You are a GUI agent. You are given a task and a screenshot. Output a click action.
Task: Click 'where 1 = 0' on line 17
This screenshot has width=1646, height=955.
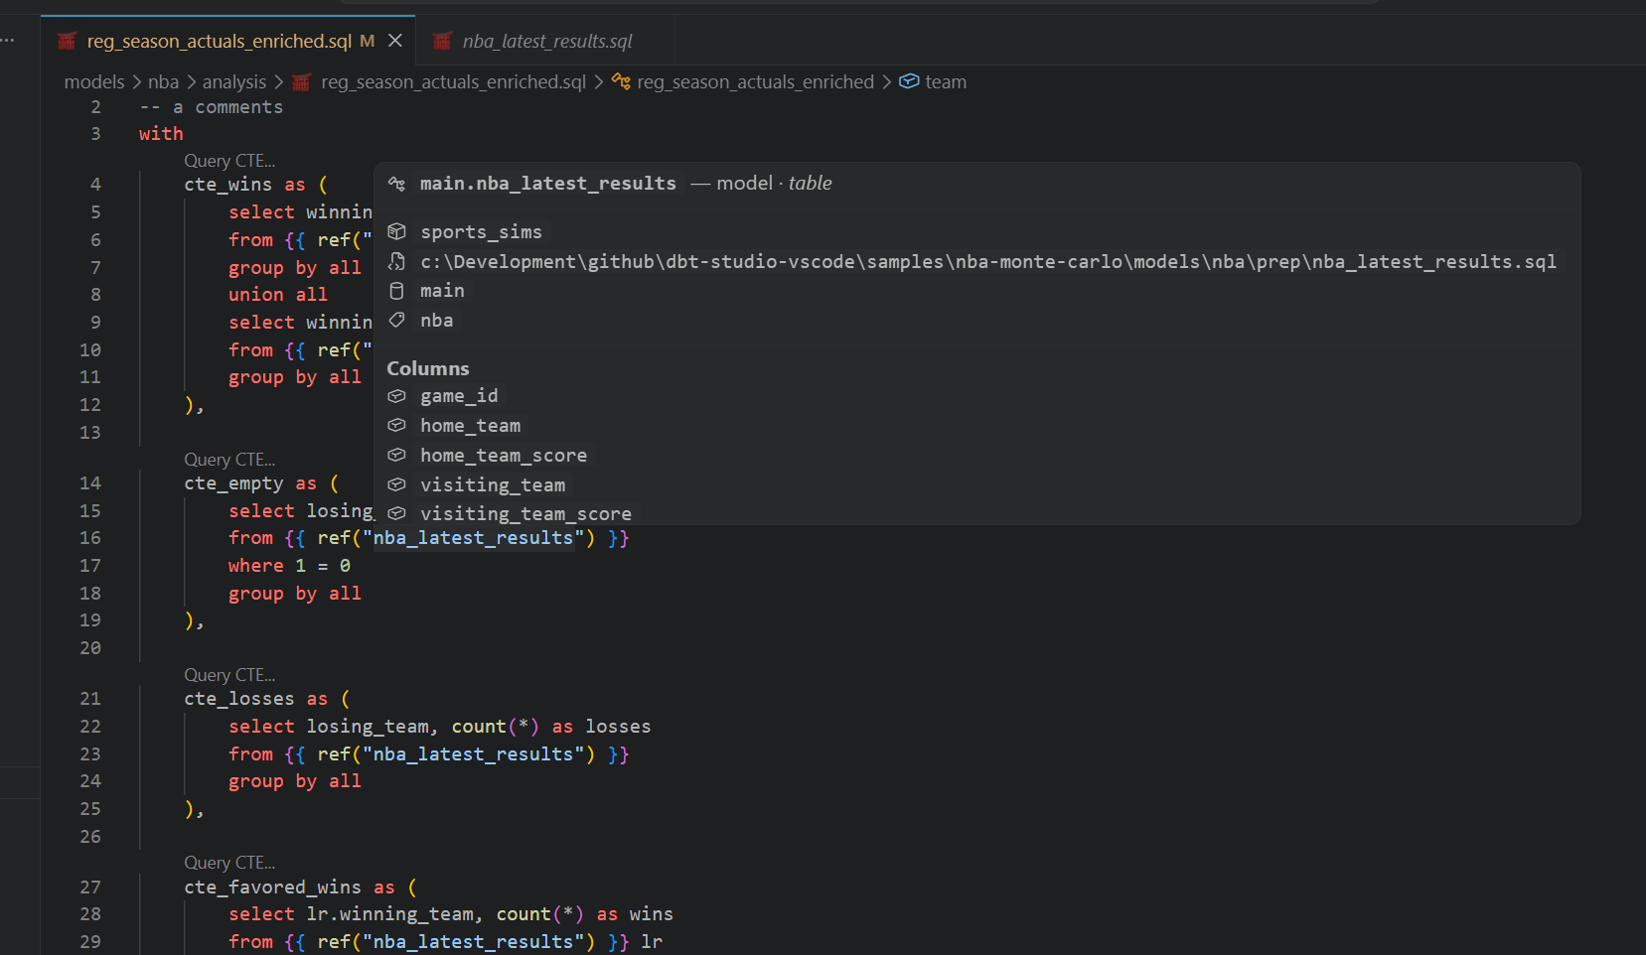point(289,566)
